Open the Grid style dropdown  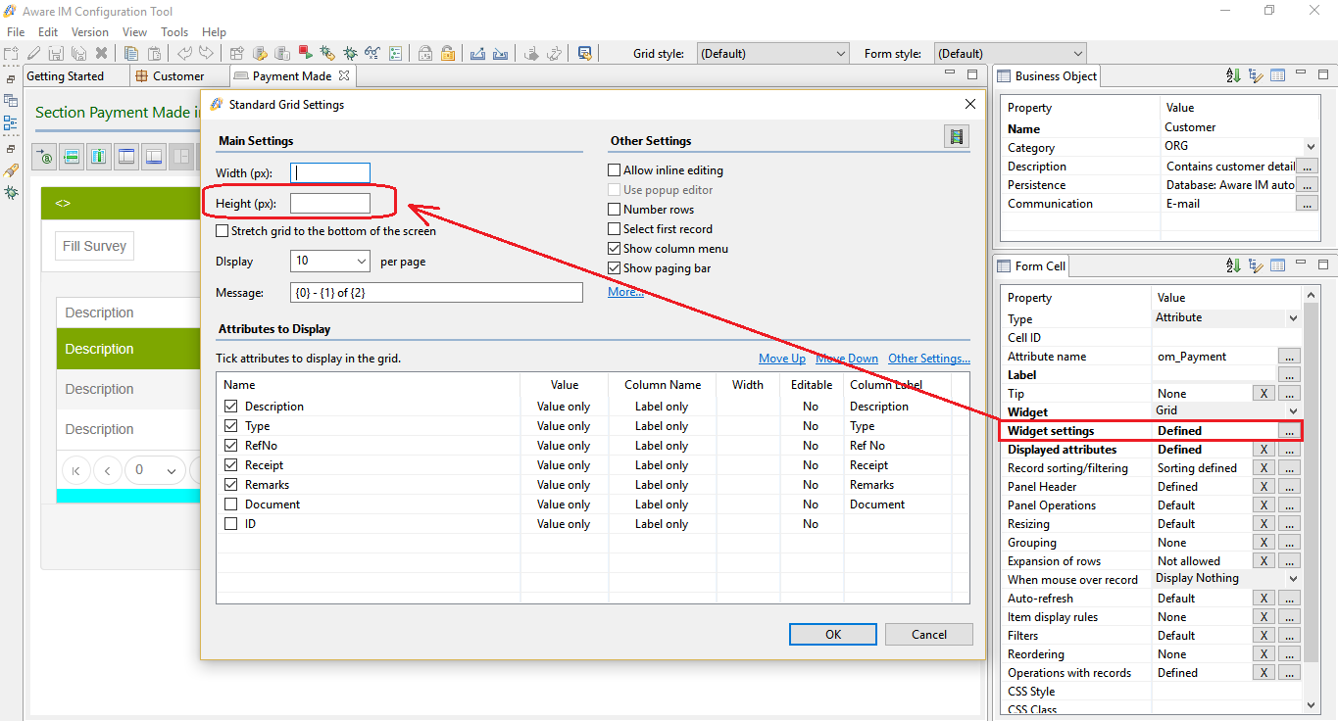pos(772,54)
